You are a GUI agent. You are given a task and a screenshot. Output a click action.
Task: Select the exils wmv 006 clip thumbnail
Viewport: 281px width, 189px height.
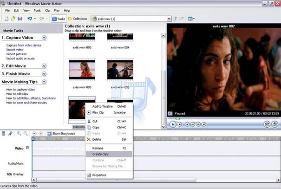pyautogui.click(x=120, y=70)
